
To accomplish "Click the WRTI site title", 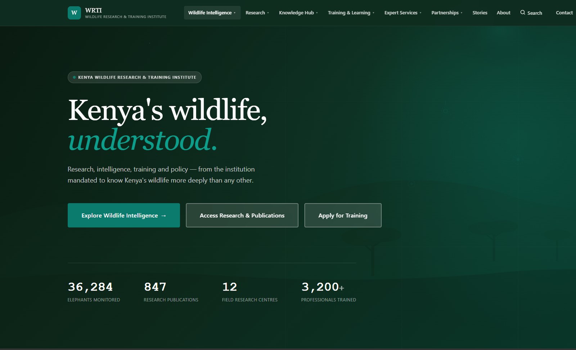I will tap(93, 10).
